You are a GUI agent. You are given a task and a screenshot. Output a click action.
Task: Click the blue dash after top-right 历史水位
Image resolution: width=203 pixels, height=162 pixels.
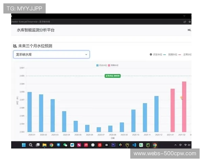pos(164,55)
